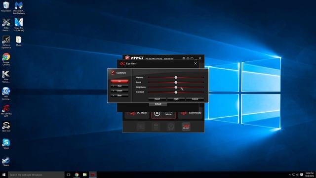The width and height of the screenshot is (316, 178).
Task: Open the Action Center notifications icon
Action: 302,175
